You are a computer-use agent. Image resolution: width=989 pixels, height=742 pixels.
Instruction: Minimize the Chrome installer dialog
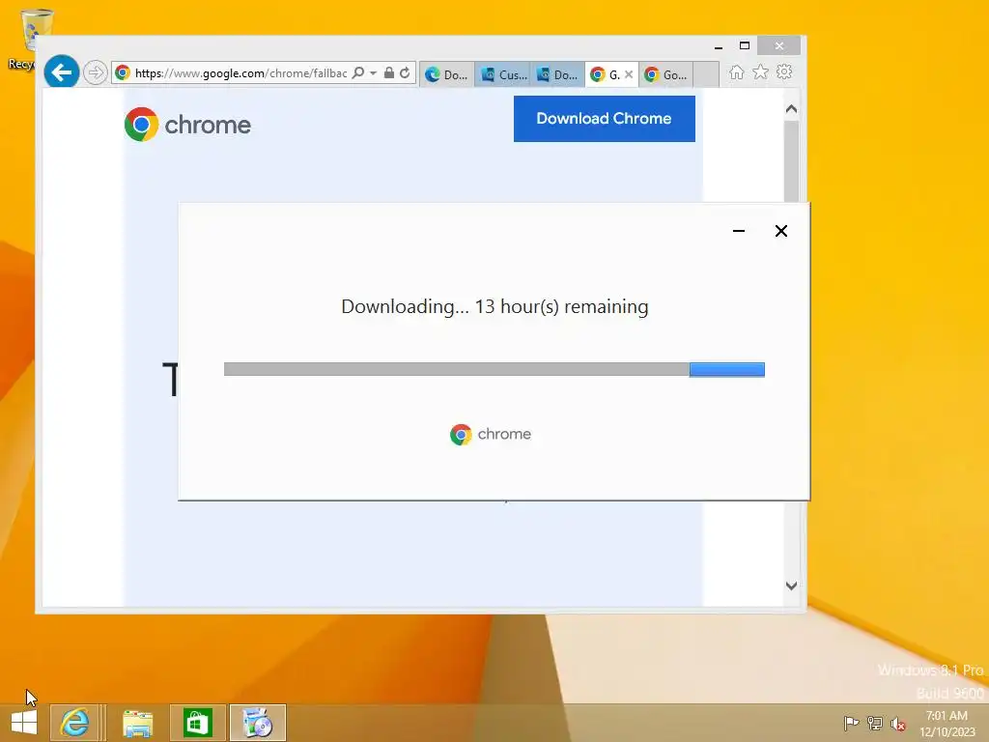tap(739, 231)
